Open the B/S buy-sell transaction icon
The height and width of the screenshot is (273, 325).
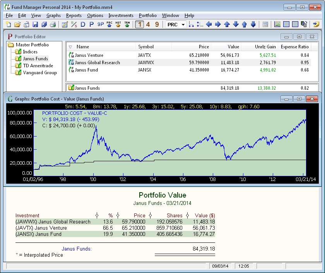[x=74, y=24]
